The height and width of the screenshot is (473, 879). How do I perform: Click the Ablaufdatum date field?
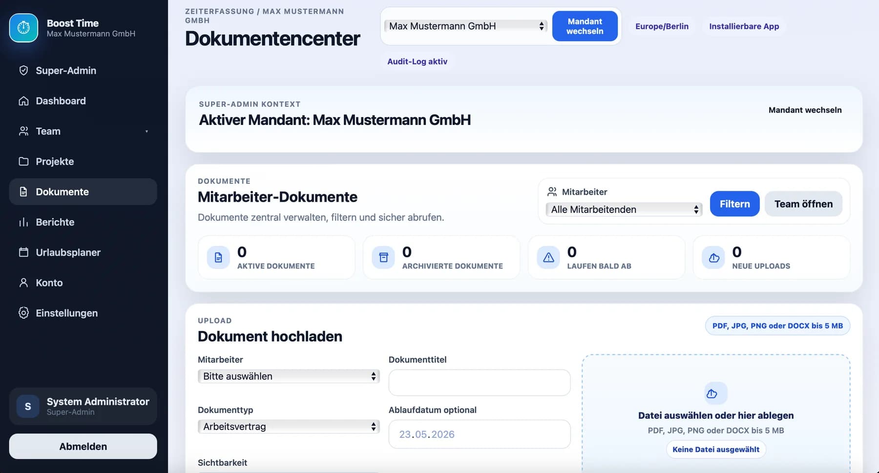(480, 434)
